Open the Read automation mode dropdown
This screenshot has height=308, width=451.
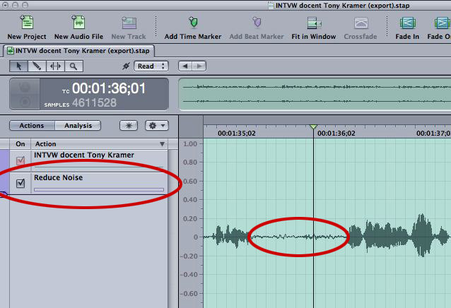pyautogui.click(x=152, y=66)
